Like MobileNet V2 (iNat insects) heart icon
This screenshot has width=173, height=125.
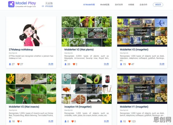click(18, 121)
